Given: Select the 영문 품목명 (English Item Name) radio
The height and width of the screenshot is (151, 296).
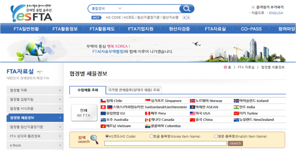Looking at the screenshot, I should point(216,136).
